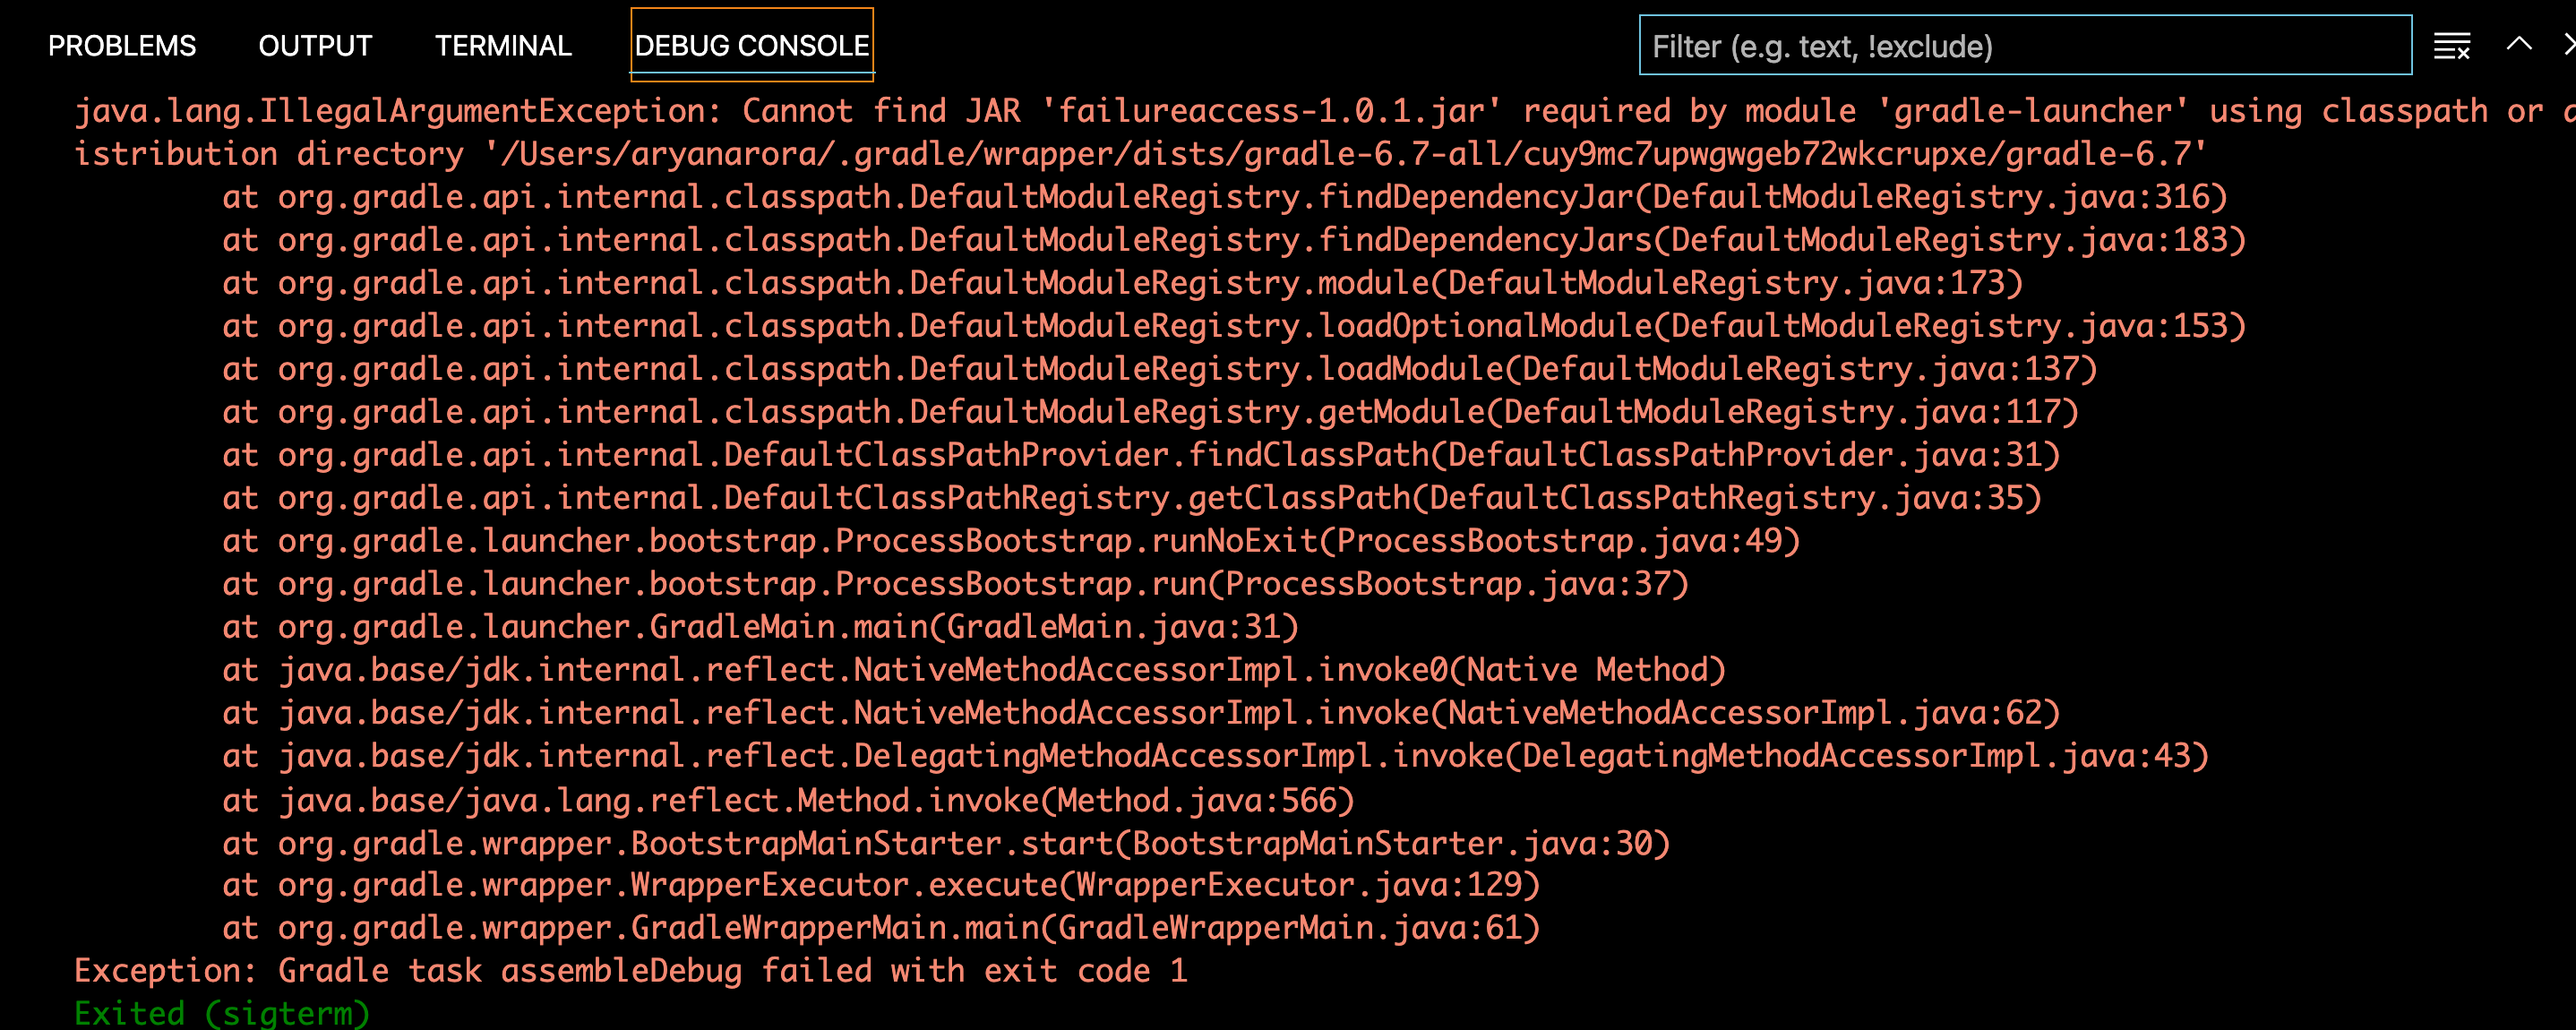The width and height of the screenshot is (2576, 1030).
Task: Maximize the panel with the chevron icon
Action: pos(2518,45)
